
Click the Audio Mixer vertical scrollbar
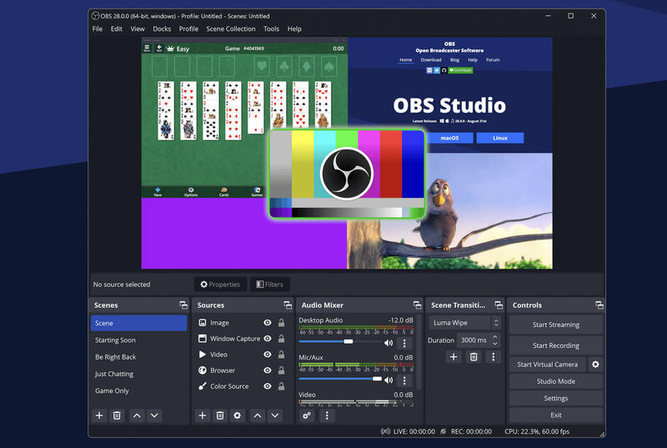coord(419,353)
